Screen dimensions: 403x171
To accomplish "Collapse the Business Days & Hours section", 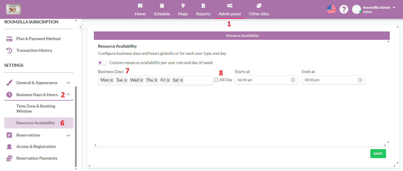I will 68,95.
